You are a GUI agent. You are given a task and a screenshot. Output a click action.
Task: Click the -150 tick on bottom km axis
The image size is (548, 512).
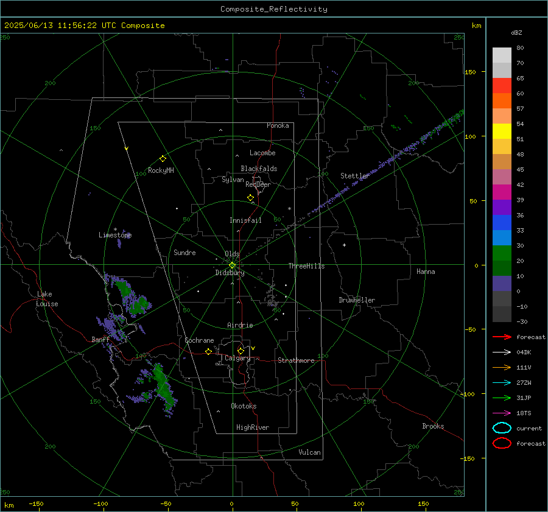pyautogui.click(x=36, y=503)
